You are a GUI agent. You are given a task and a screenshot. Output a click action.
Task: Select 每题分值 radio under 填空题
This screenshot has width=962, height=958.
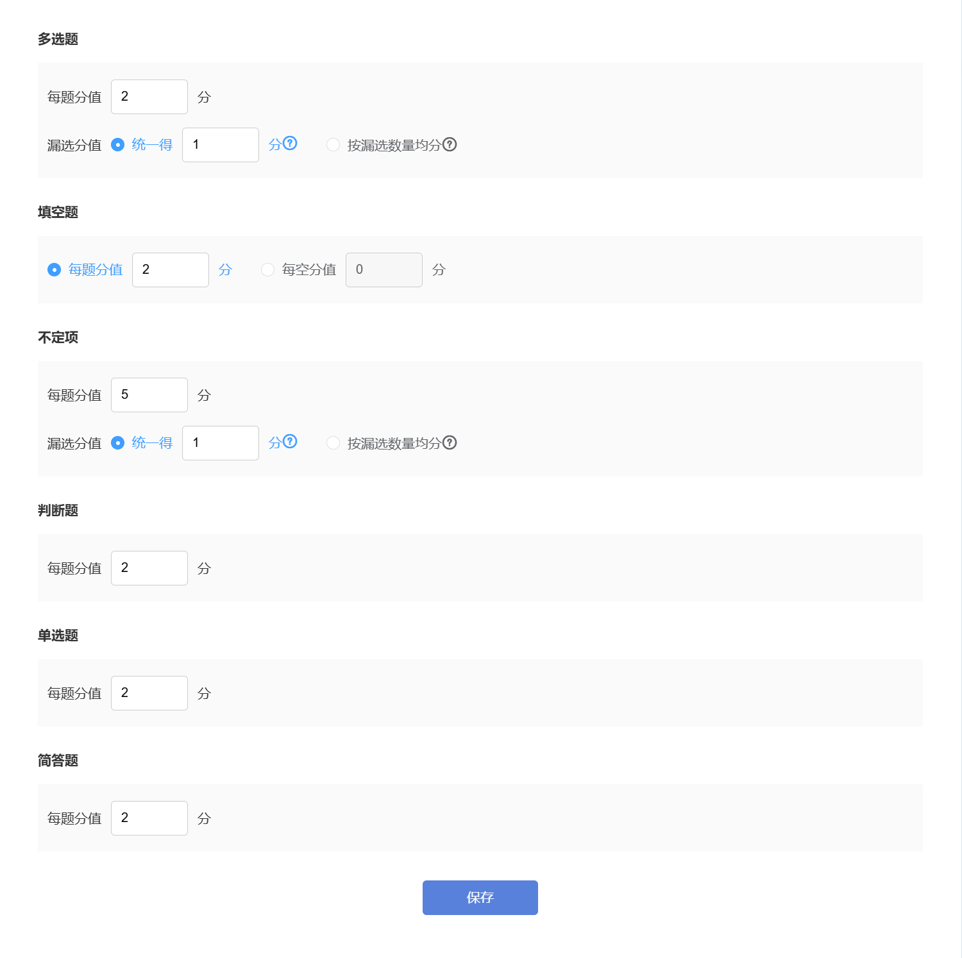tap(55, 270)
